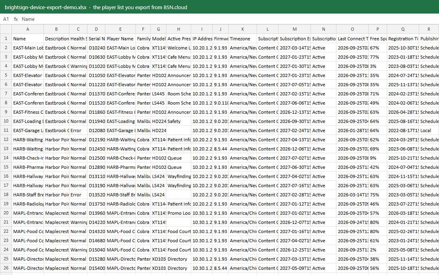This screenshot has width=439, height=275.
Task: Click 'Queue' cell in row 14
Action: 179,158
